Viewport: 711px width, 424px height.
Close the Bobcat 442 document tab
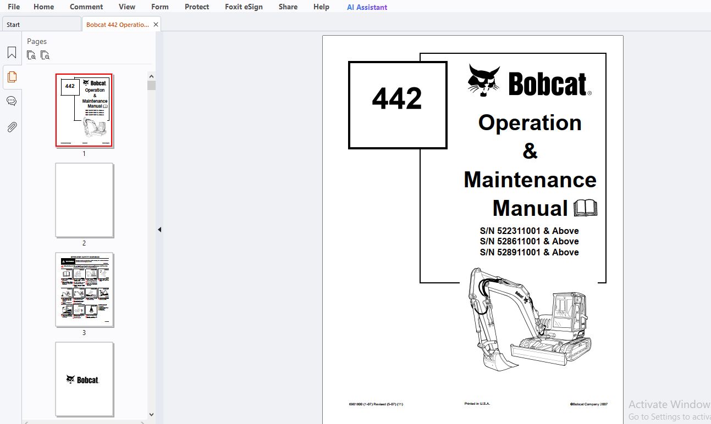click(x=156, y=25)
